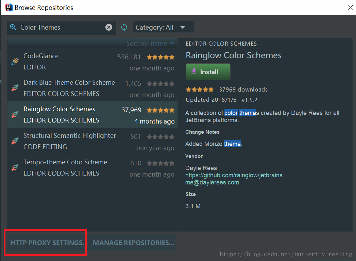This screenshot has height=261, width=356.
Task: Click the CodeGlance plugin icon
Action: (15, 61)
